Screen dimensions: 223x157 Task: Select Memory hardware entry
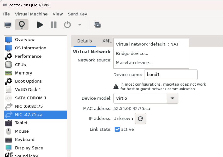[36, 73]
